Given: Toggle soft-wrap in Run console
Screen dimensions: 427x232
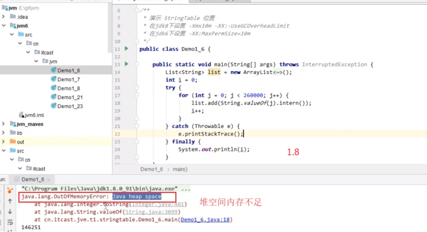Looking at the screenshot, I should tap(10, 222).
